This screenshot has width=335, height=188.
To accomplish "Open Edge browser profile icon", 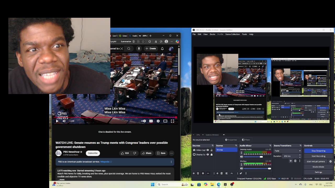I will (166, 42).
